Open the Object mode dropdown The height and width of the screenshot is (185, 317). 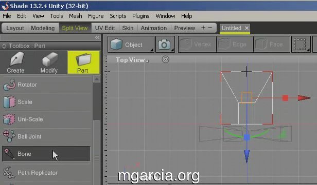tap(131, 45)
